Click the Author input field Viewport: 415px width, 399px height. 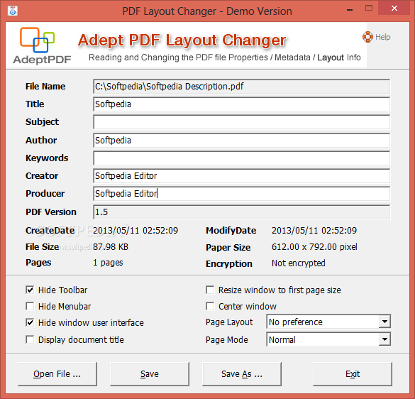pyautogui.click(x=241, y=140)
